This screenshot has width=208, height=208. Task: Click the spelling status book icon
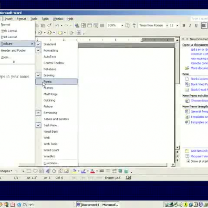pos(129,178)
